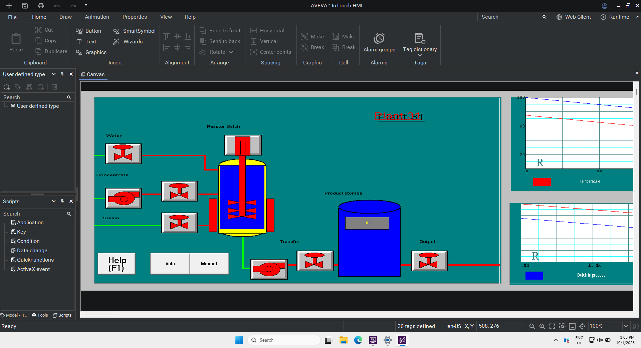This screenshot has height=348, width=641.
Task: Select the QuickFunctions script item
Action: [x=32, y=260]
